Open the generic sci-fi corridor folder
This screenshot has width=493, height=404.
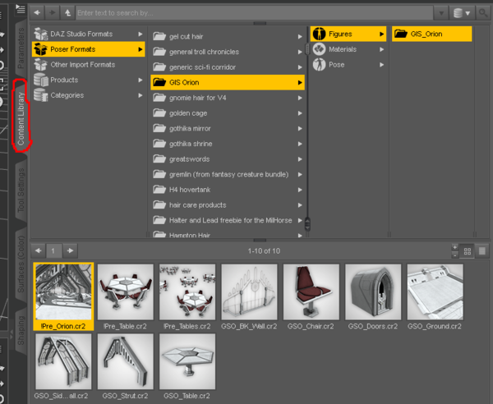click(228, 67)
